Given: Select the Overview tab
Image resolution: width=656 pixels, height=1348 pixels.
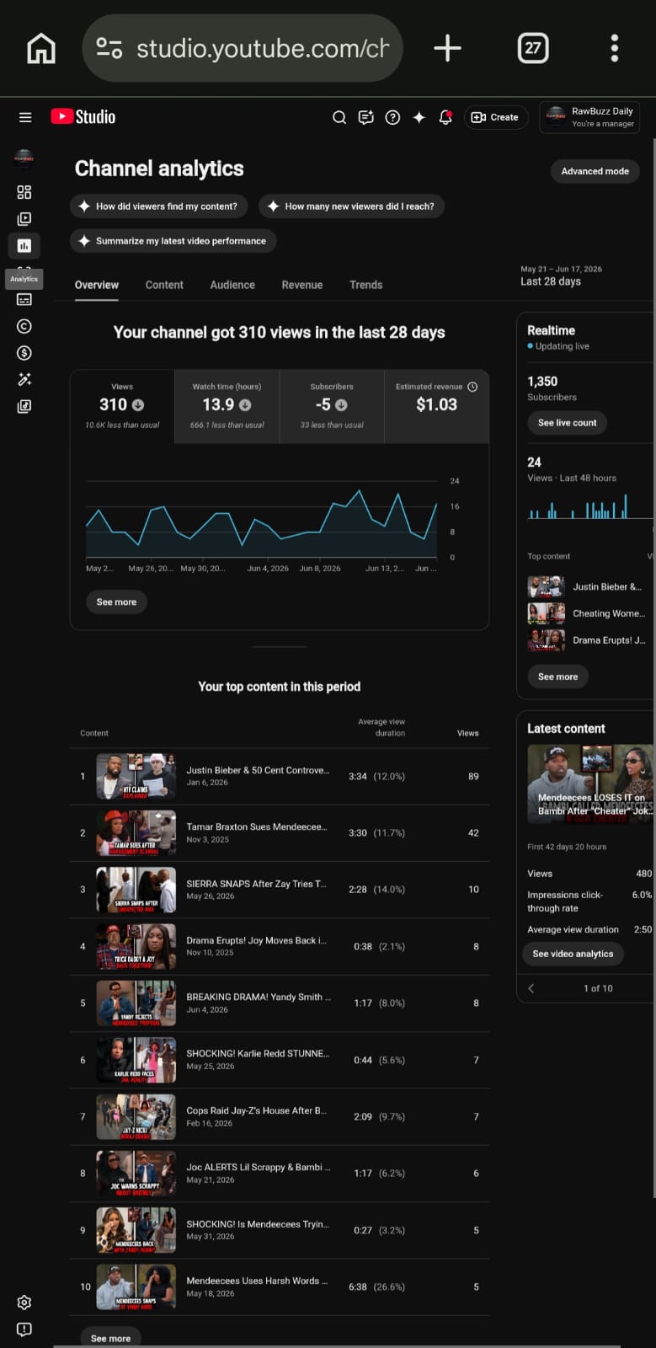Looking at the screenshot, I should pyautogui.click(x=97, y=285).
